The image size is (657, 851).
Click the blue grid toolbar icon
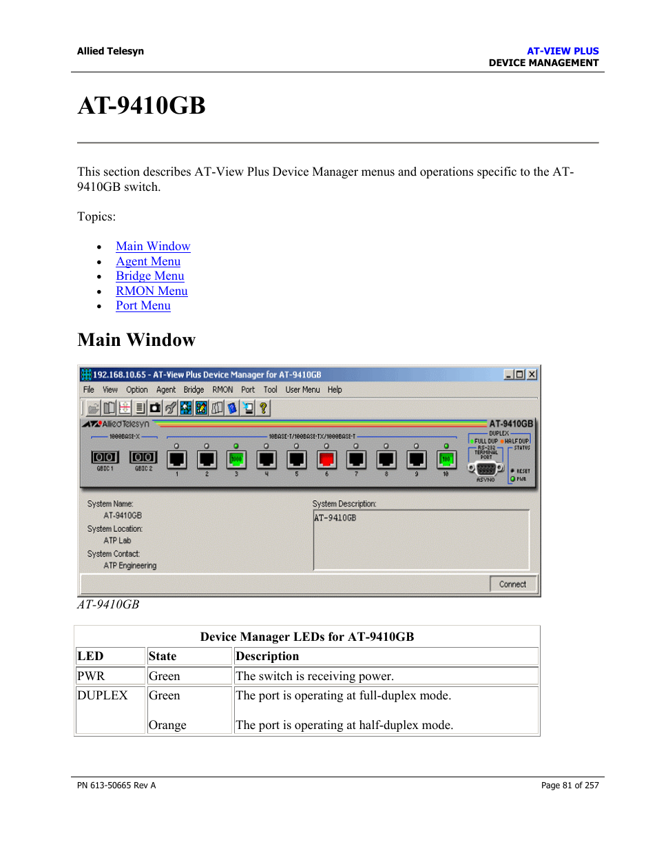tap(186, 408)
